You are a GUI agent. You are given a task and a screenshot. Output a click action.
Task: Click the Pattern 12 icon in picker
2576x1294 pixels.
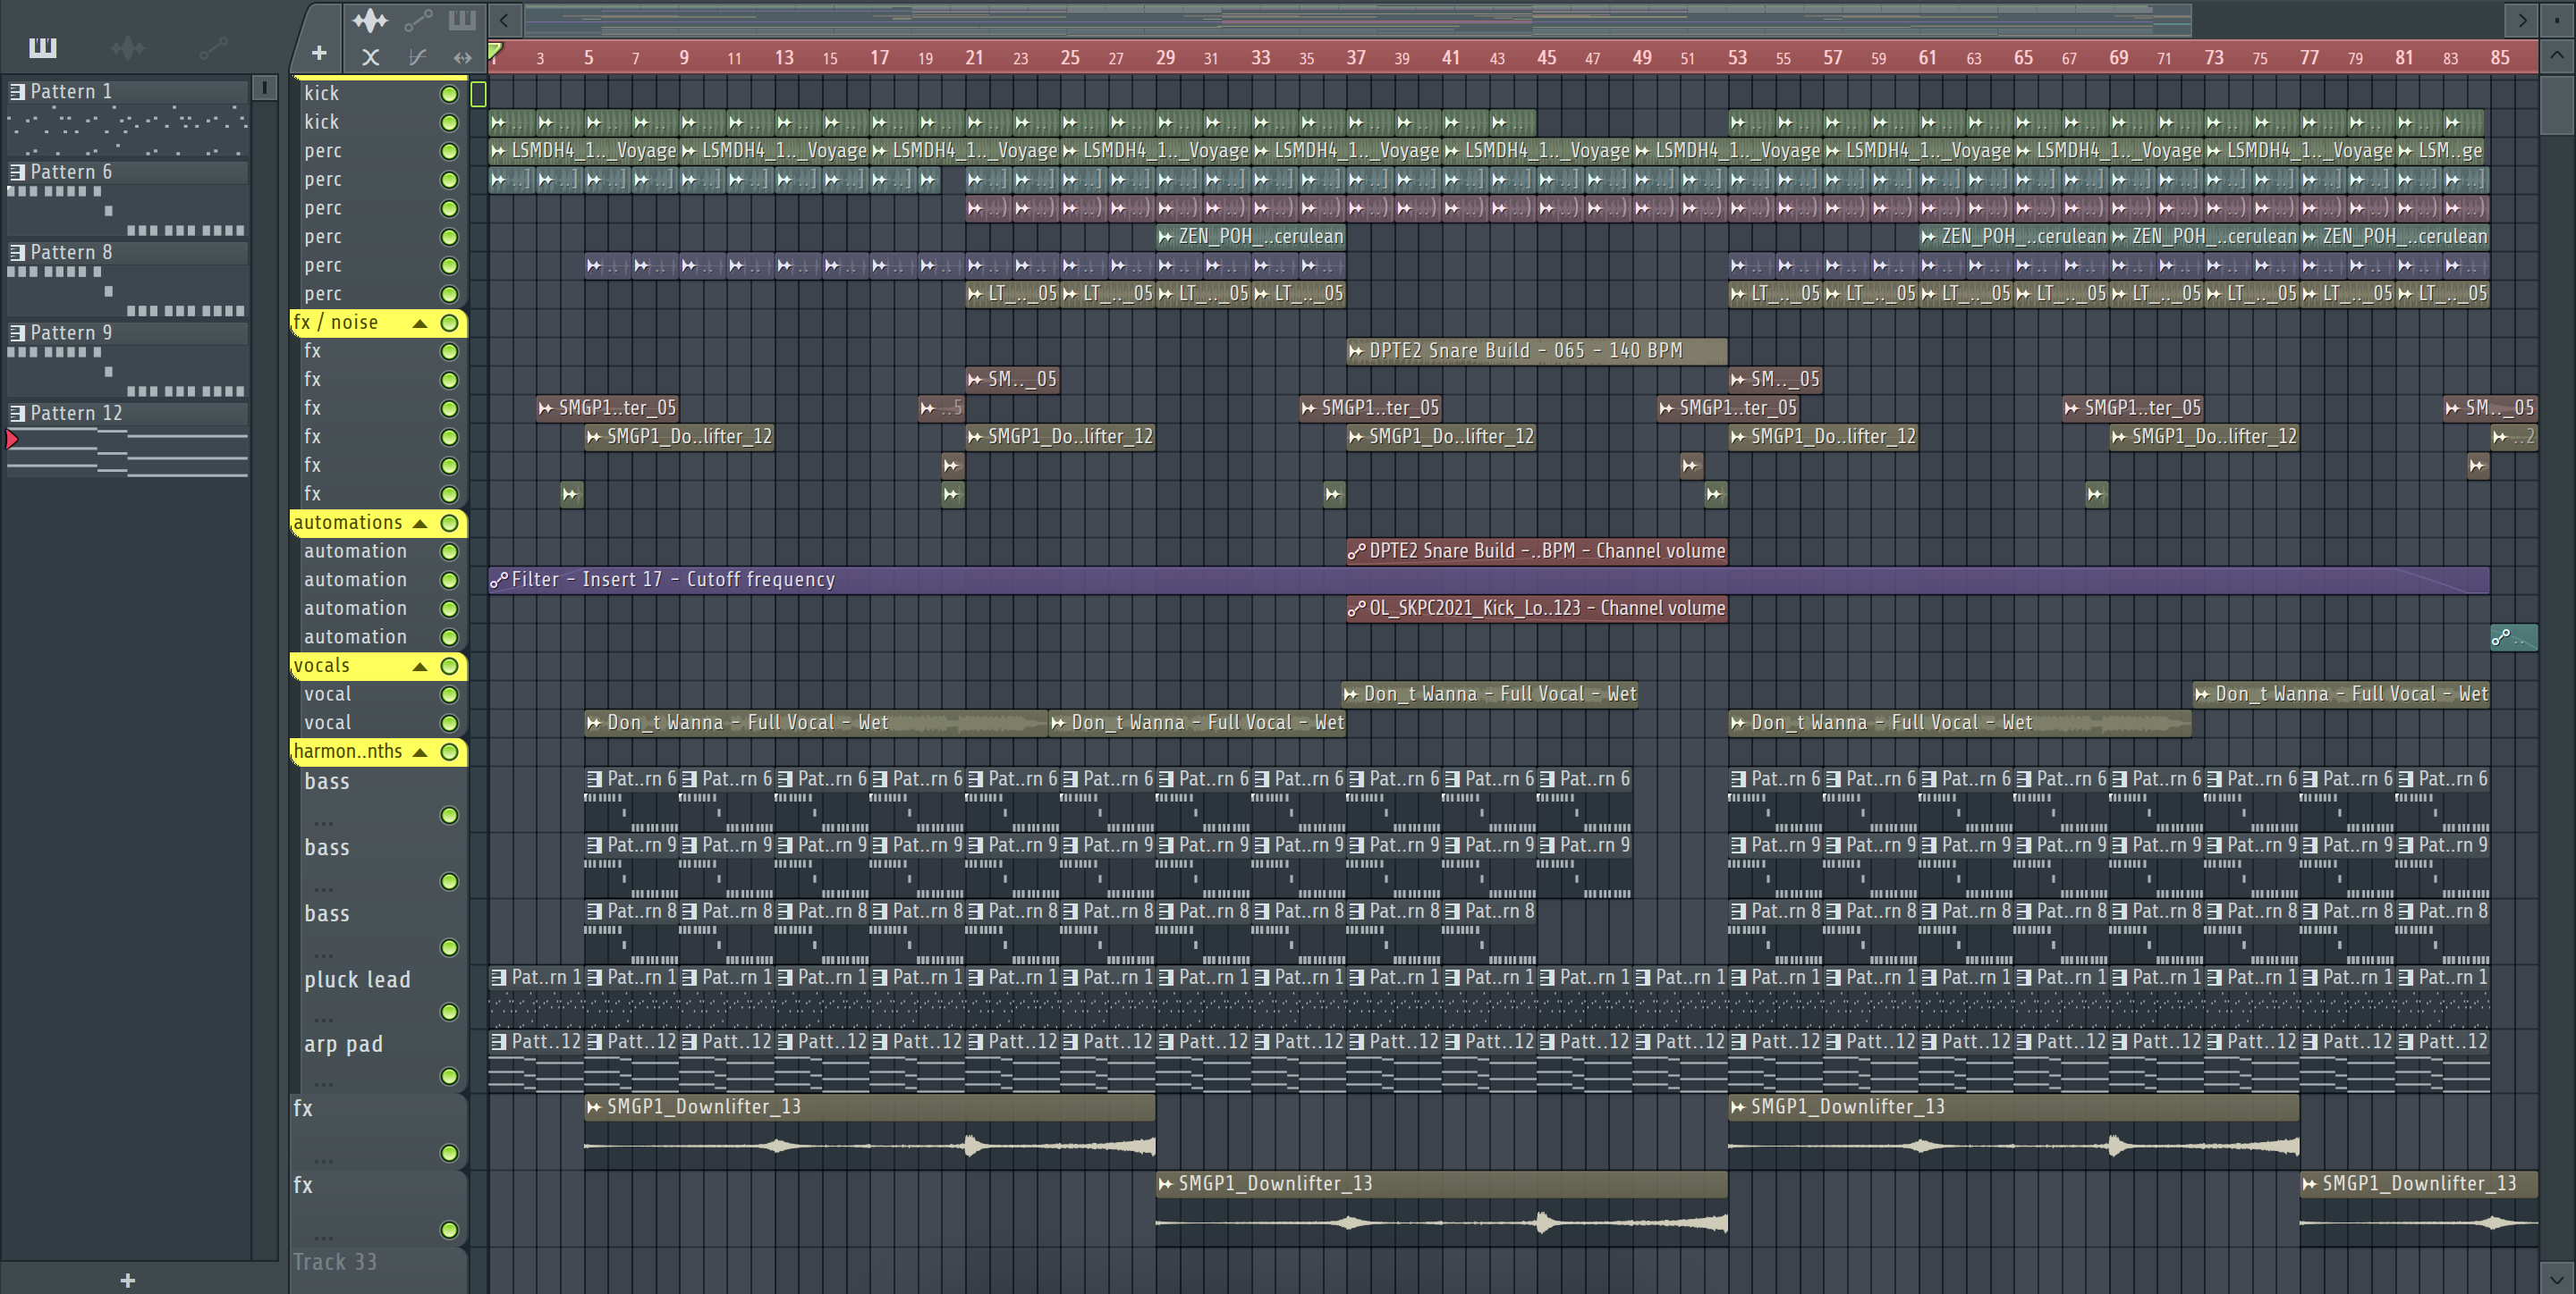coord(18,414)
